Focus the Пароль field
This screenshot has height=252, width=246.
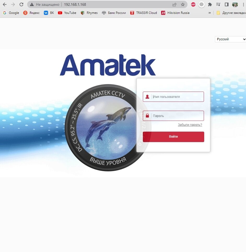coord(173,116)
